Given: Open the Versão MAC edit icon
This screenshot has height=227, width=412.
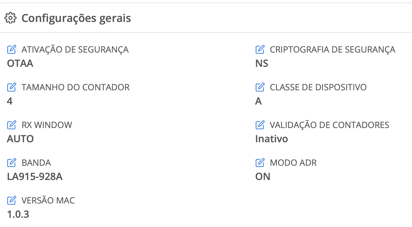Looking at the screenshot, I should point(11,200).
